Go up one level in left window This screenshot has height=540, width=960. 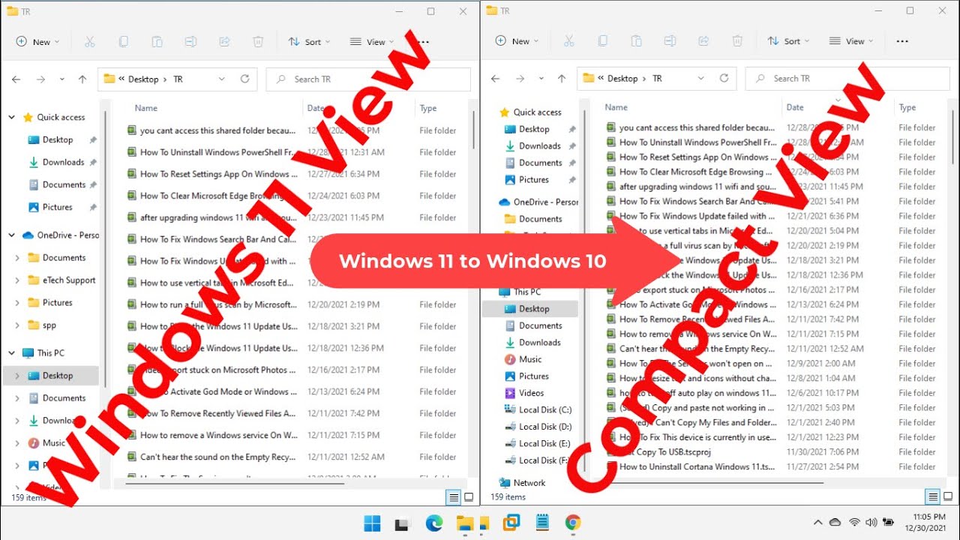82,79
